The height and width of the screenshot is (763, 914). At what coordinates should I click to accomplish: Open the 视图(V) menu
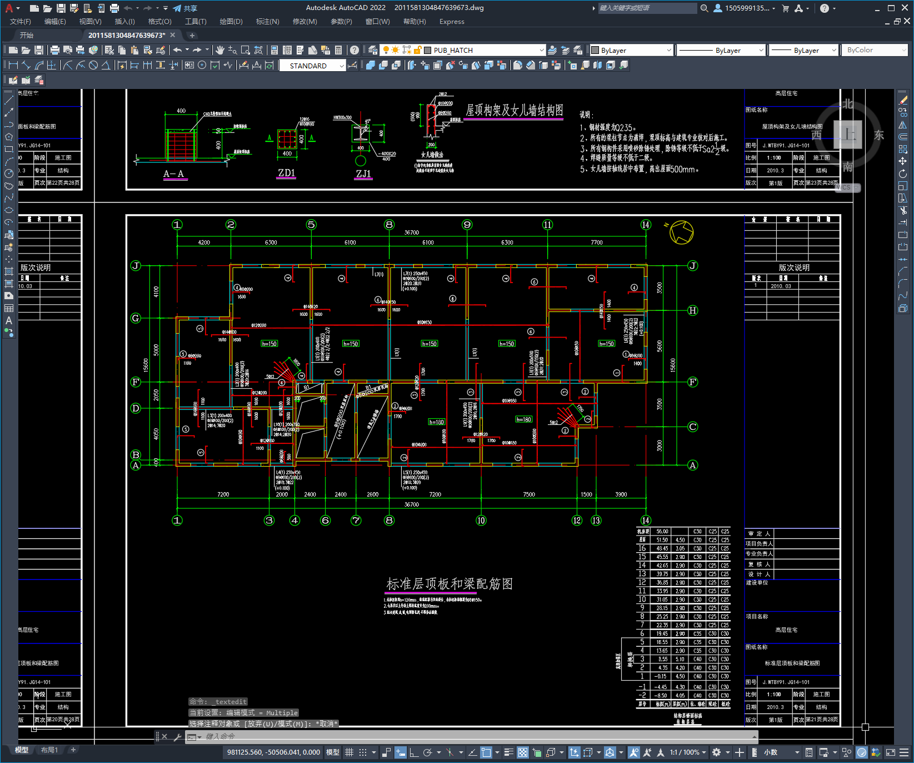tap(90, 22)
